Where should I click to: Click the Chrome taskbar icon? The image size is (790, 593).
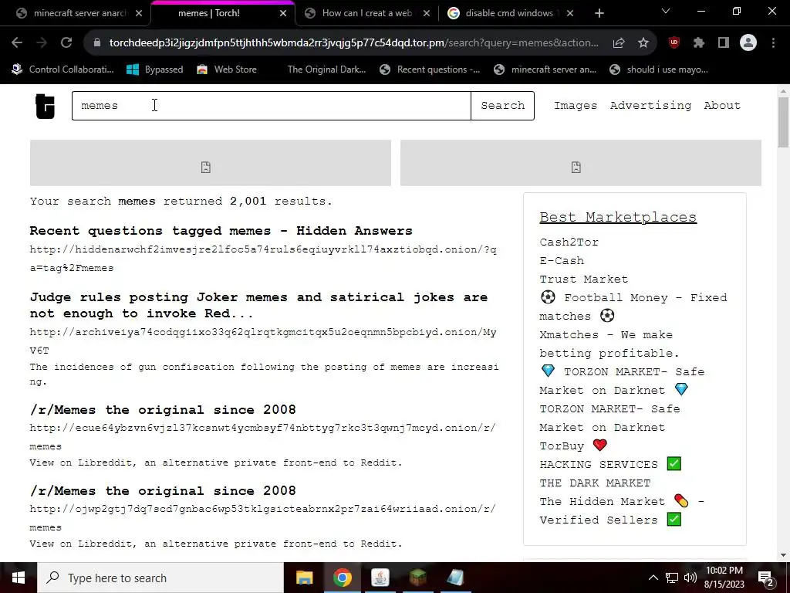pyautogui.click(x=342, y=578)
